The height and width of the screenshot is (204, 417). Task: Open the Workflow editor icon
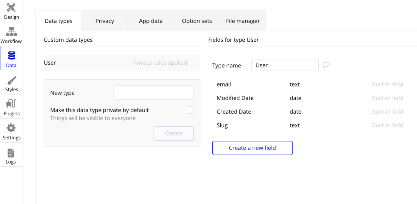pyautogui.click(x=11, y=32)
